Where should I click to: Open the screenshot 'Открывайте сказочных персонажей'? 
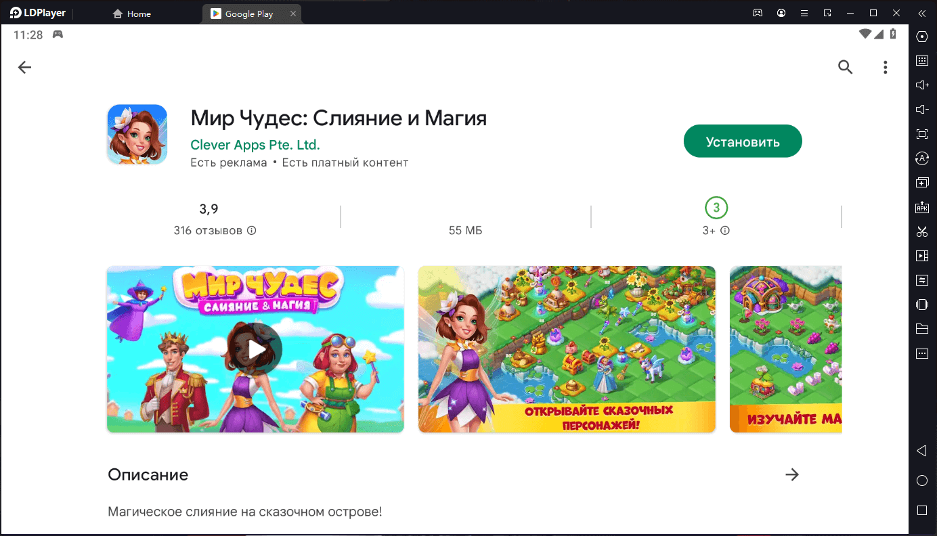coord(567,349)
